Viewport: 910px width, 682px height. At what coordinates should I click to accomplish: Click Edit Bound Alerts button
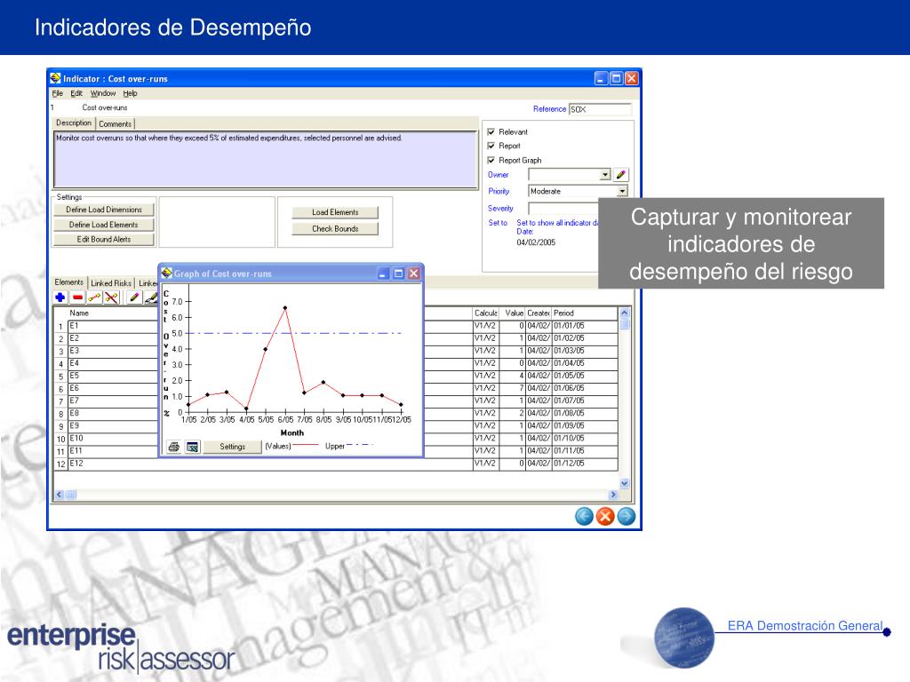click(104, 239)
